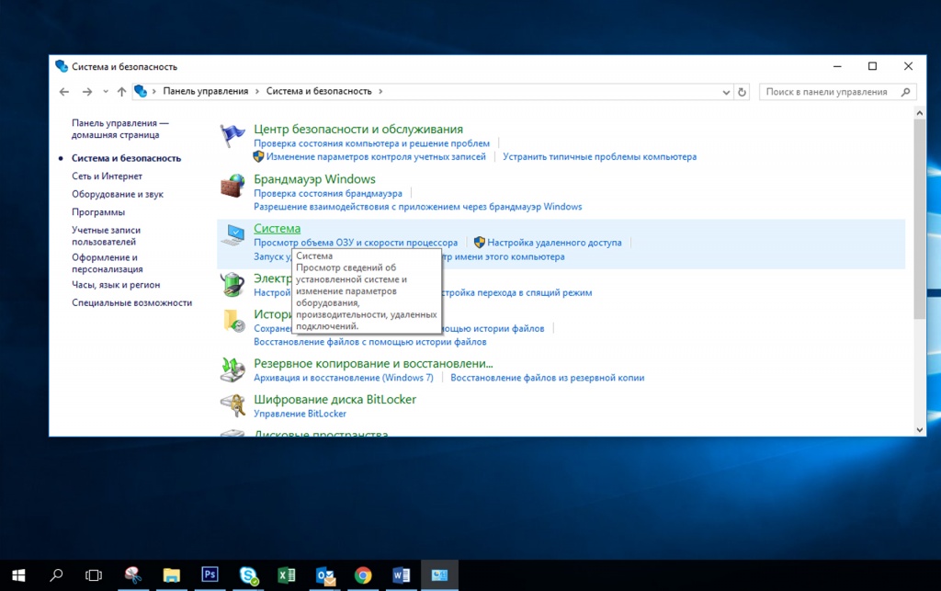Open Учетные записи пользователей in sidebar
This screenshot has height=591, width=941.
click(x=107, y=236)
